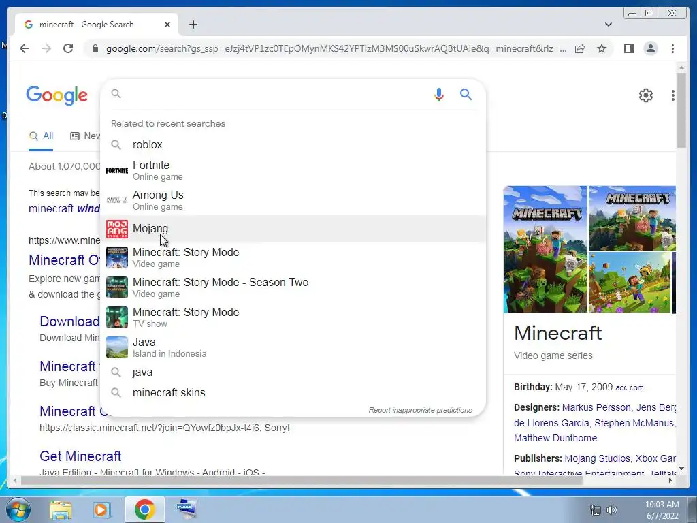Expand the tab search chevron

point(608,25)
